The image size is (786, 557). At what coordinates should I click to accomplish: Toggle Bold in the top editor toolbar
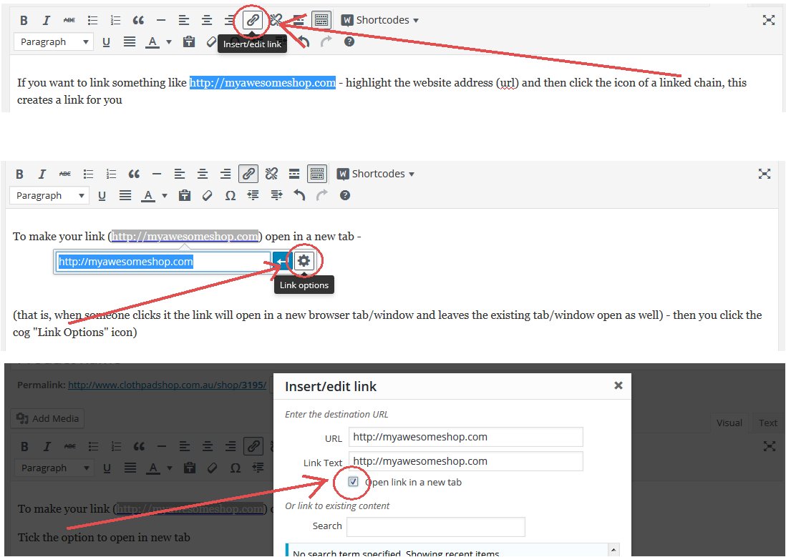tap(24, 20)
